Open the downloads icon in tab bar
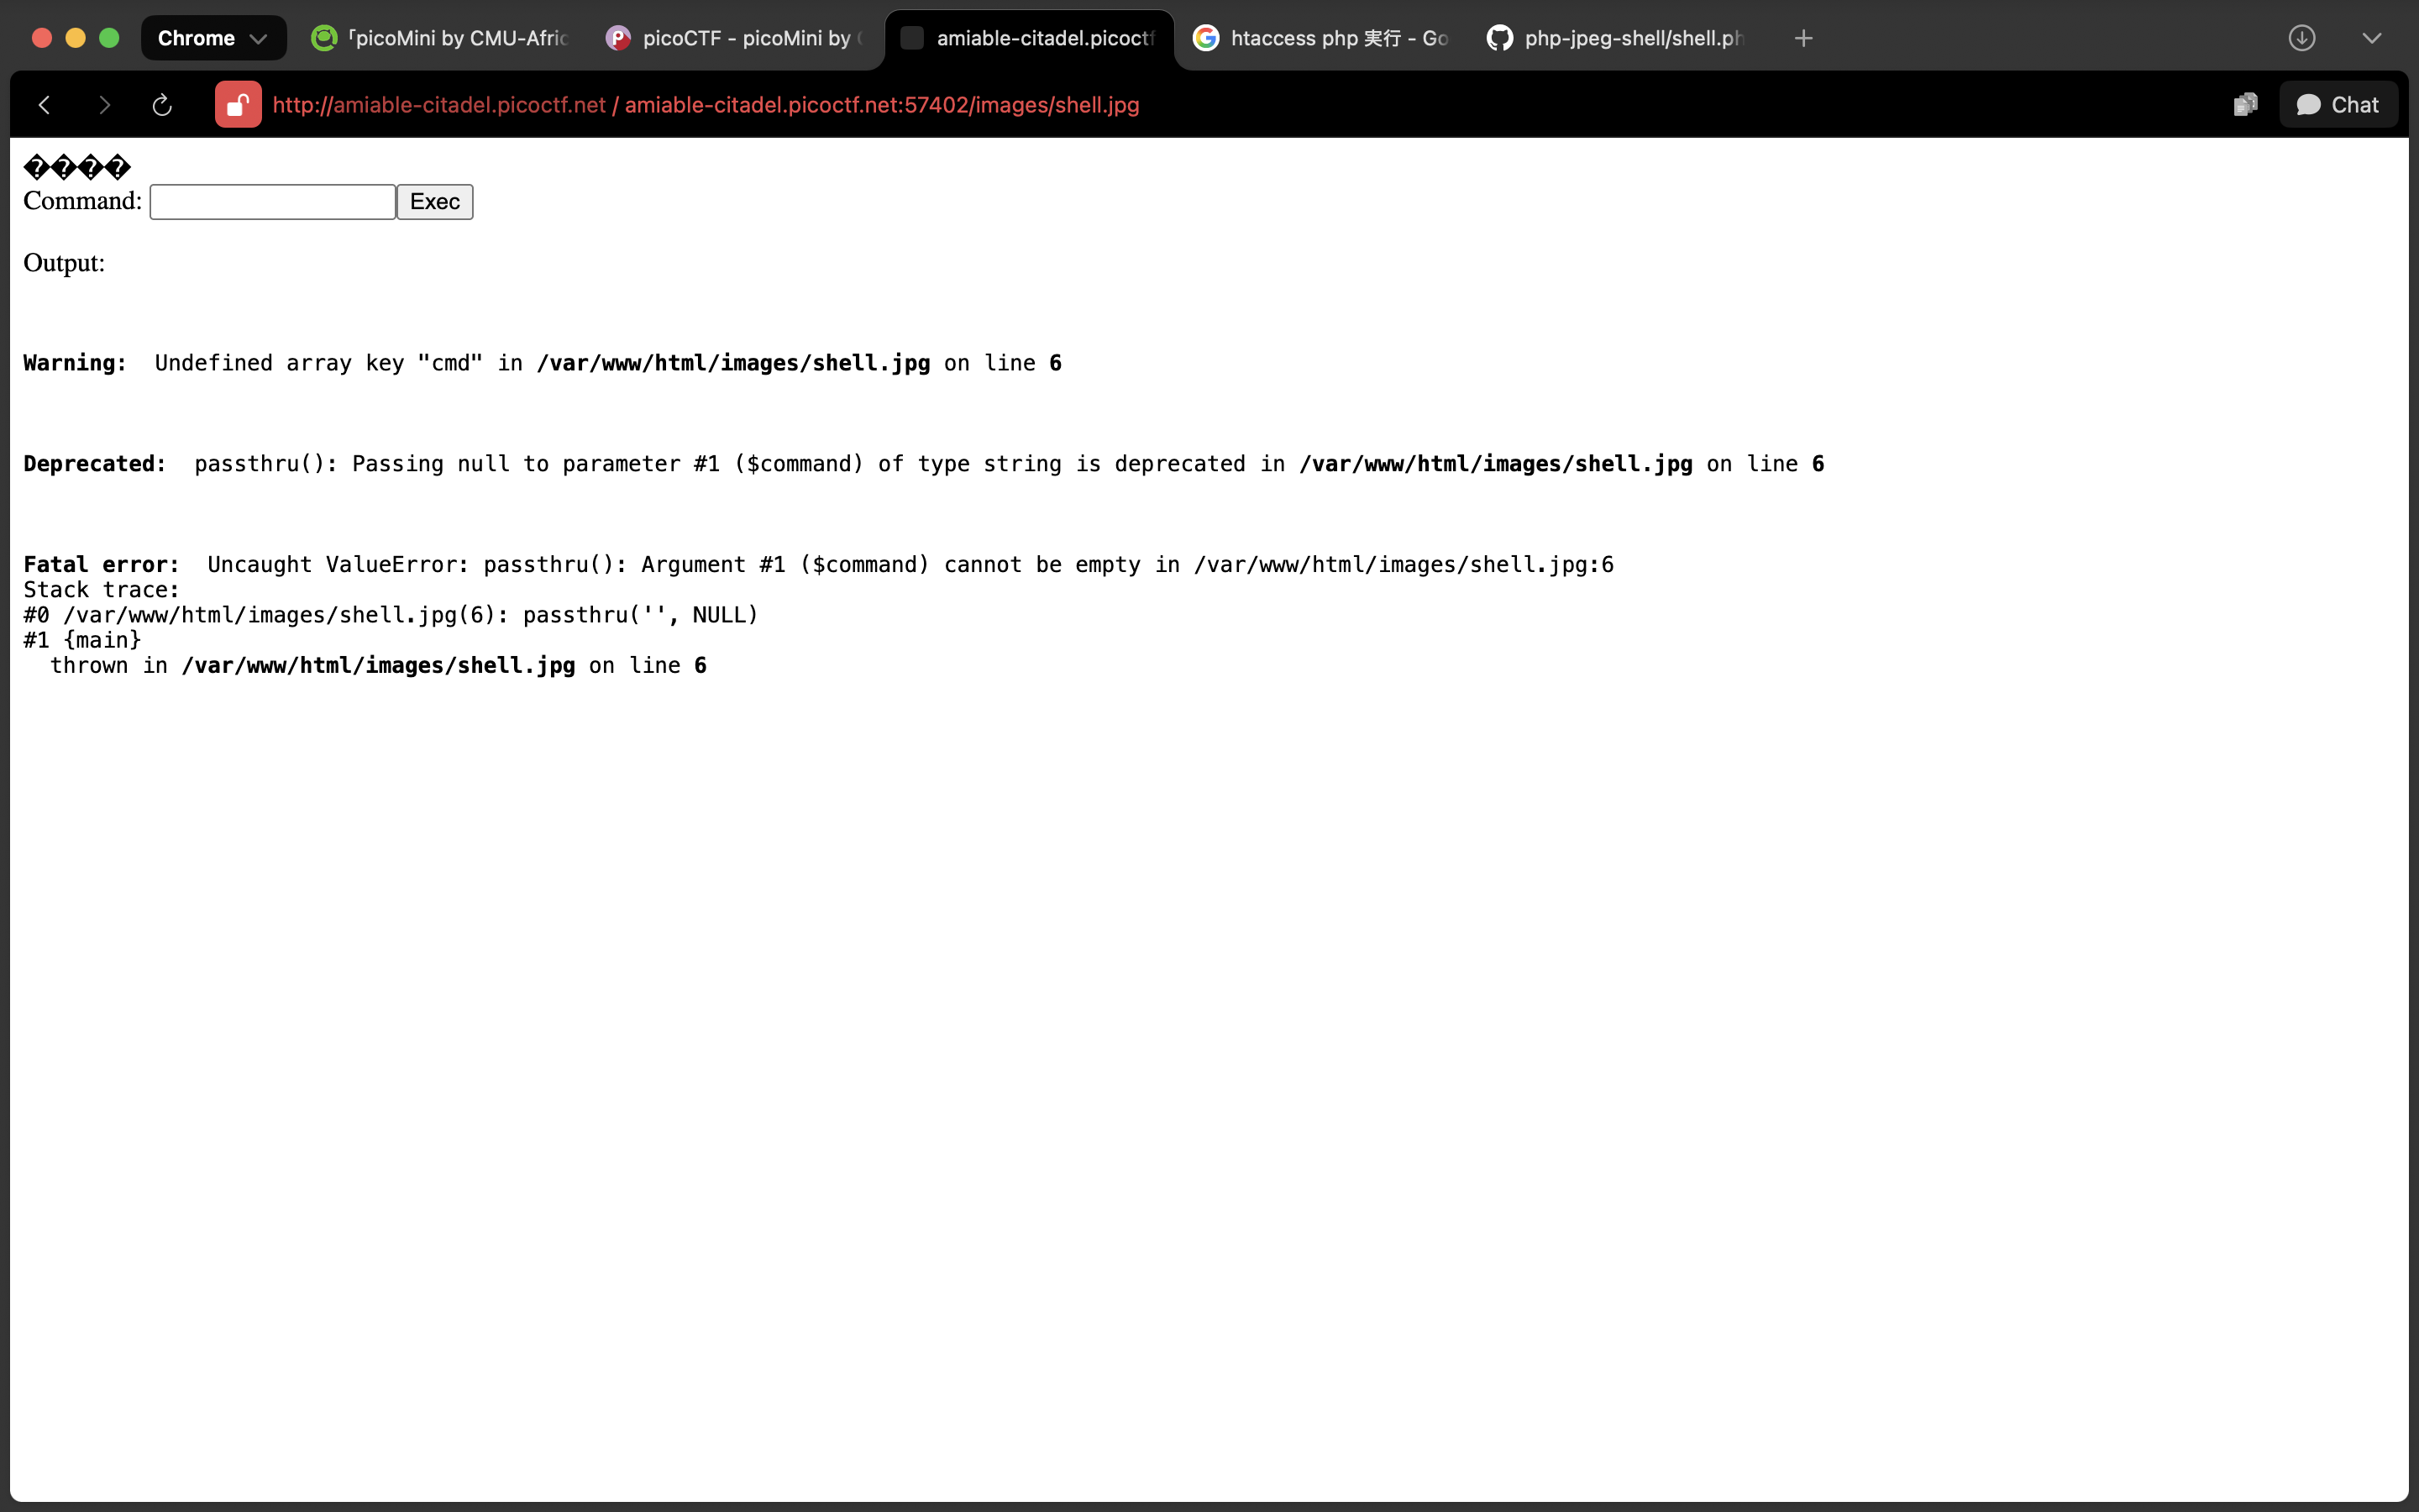Viewport: 2419px width, 1512px height. tap(2301, 38)
